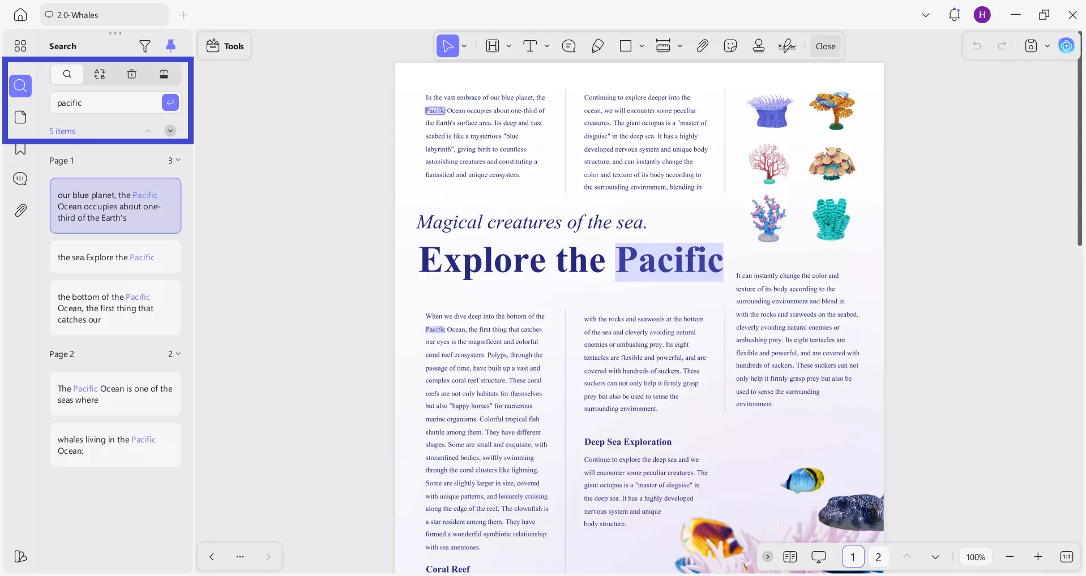Open the search filter options
The image size is (1086, 576).
pyautogui.click(x=145, y=46)
